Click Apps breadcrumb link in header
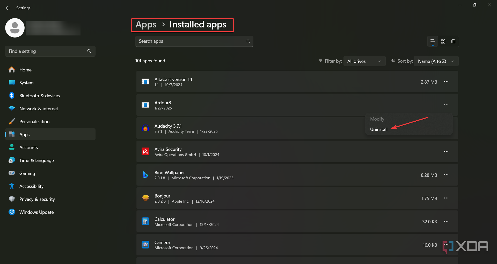 (146, 25)
